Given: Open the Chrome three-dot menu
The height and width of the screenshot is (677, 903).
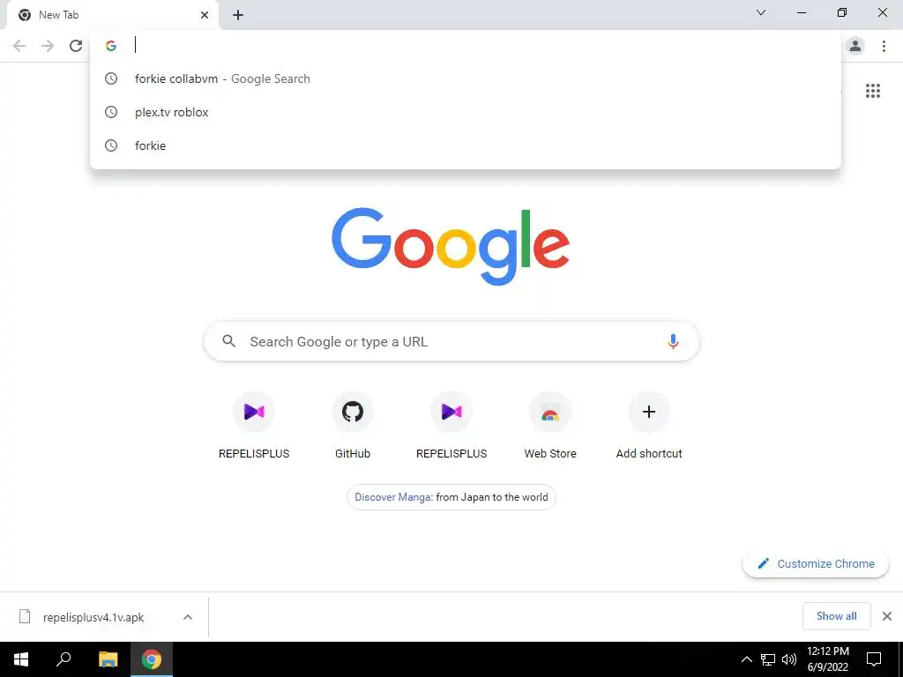Looking at the screenshot, I should (884, 46).
